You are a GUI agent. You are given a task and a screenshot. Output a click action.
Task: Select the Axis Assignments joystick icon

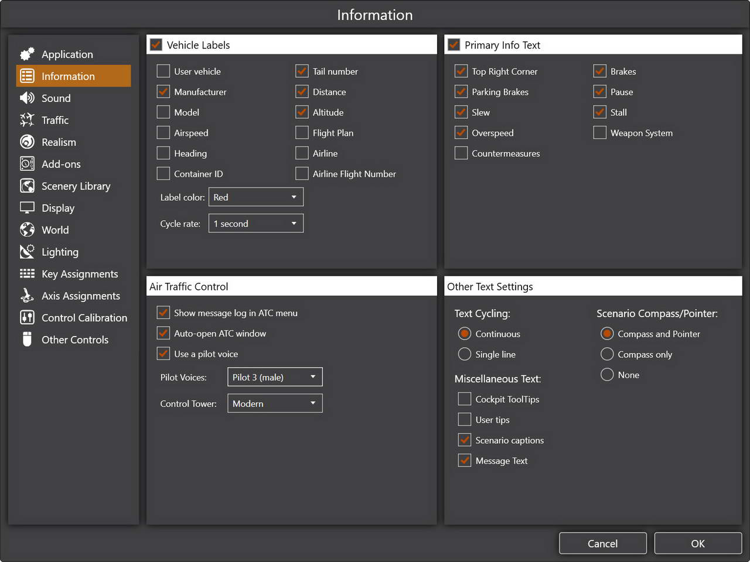click(x=27, y=296)
